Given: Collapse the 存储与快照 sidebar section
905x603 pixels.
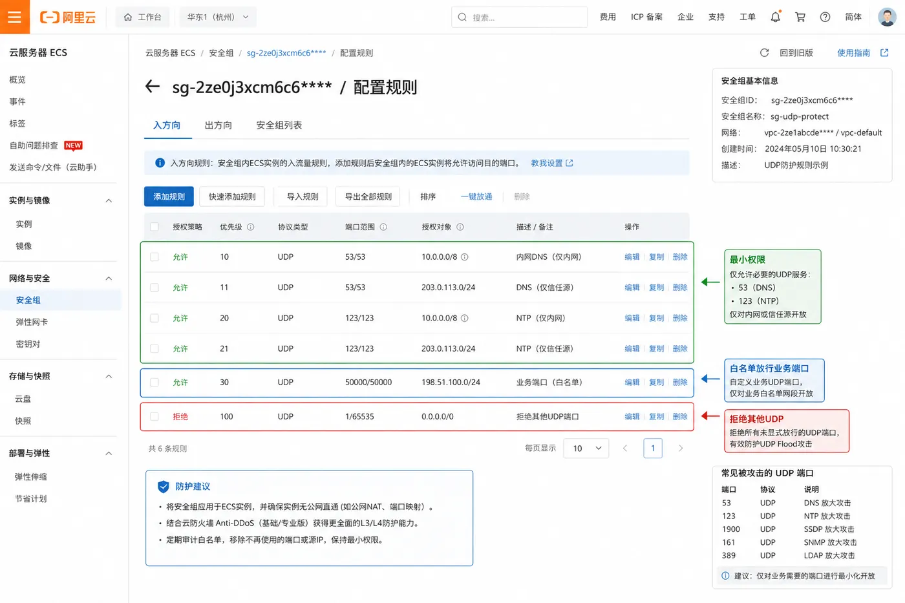Looking at the screenshot, I should tap(109, 376).
